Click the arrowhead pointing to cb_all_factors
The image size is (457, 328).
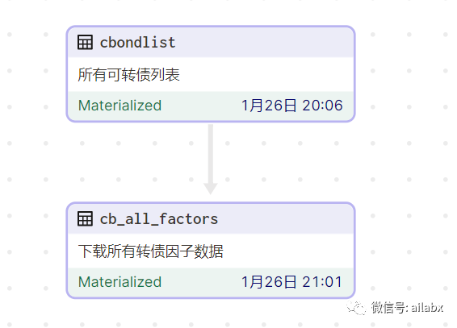point(211,189)
